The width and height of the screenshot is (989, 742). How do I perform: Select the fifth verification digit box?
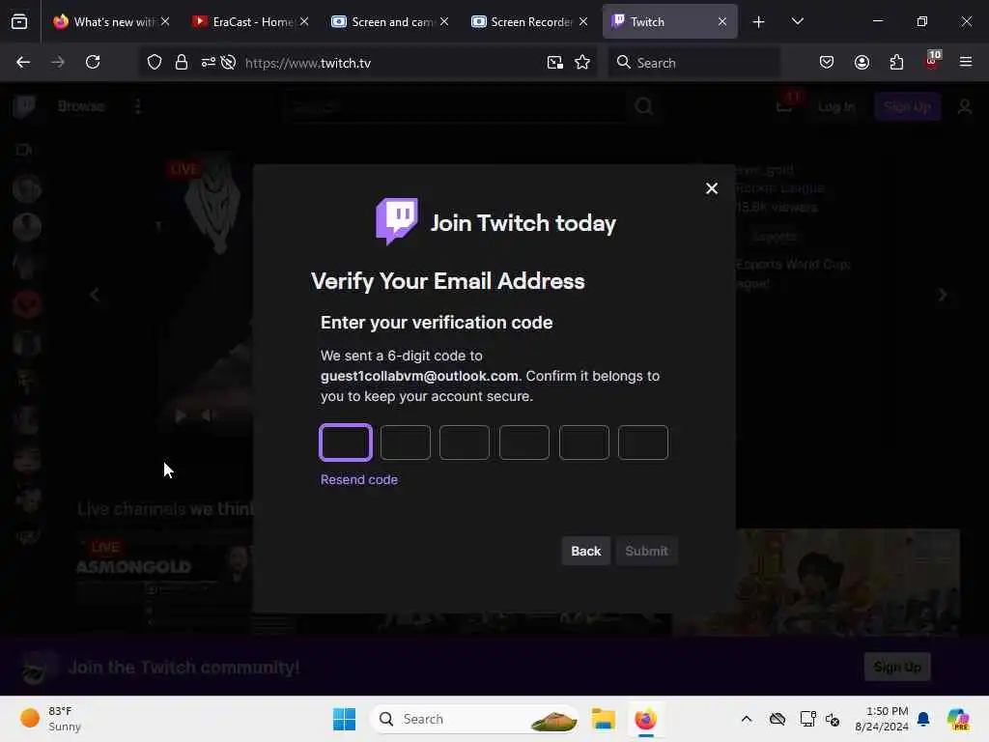coord(584,442)
